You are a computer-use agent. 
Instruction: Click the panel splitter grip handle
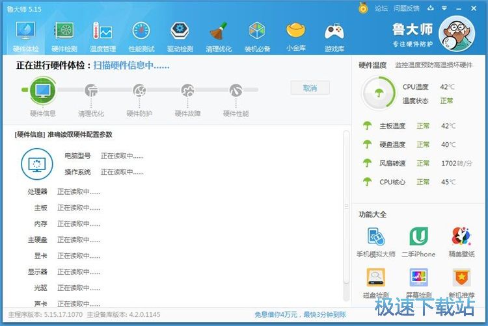346,207
